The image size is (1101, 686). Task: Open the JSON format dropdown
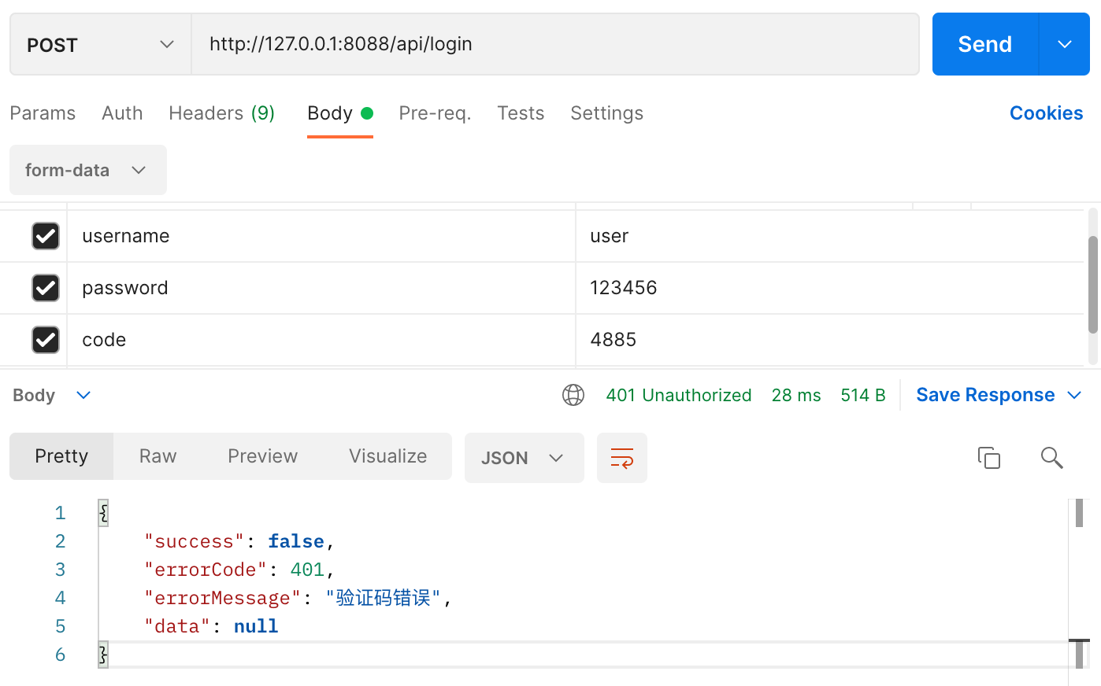point(524,458)
